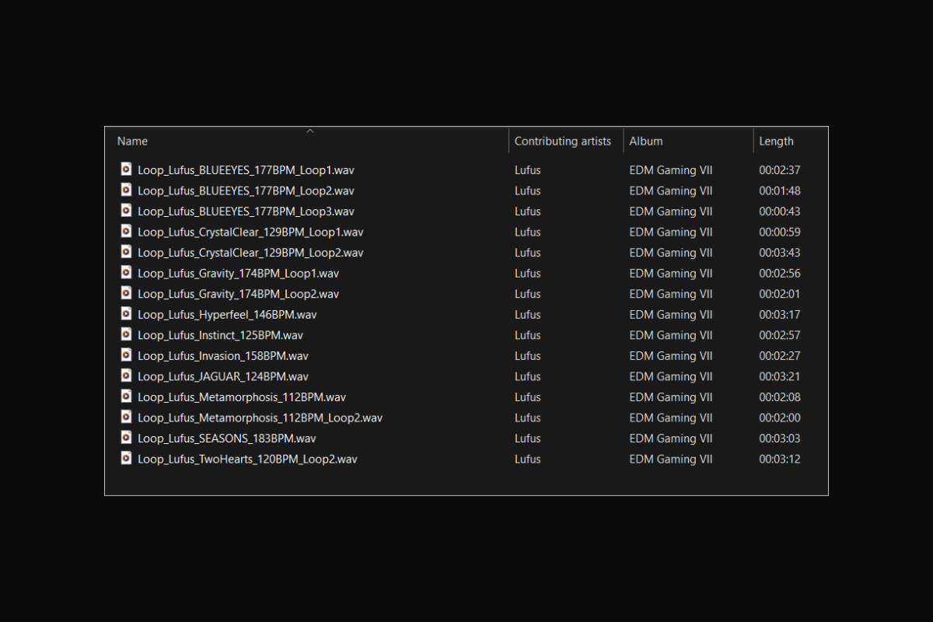Click length value 00:03:03
This screenshot has height=622, width=933.
pos(780,439)
